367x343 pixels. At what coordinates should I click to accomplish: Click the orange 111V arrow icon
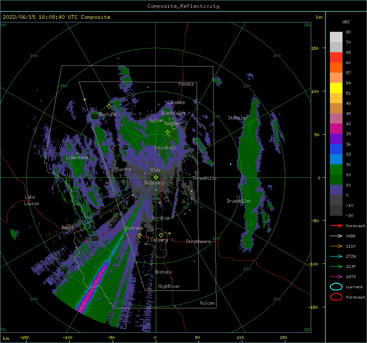click(x=336, y=246)
